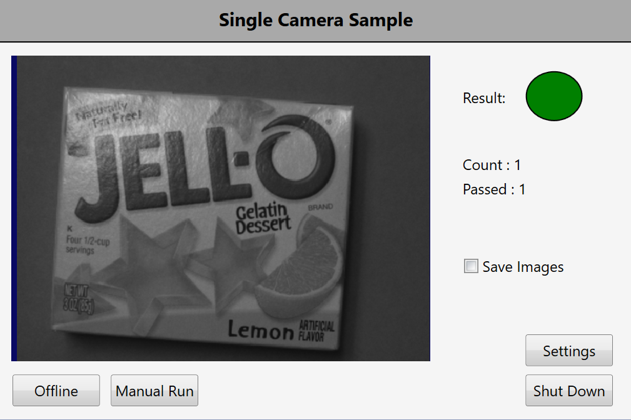Enable the Save Images checkbox

coord(471,267)
